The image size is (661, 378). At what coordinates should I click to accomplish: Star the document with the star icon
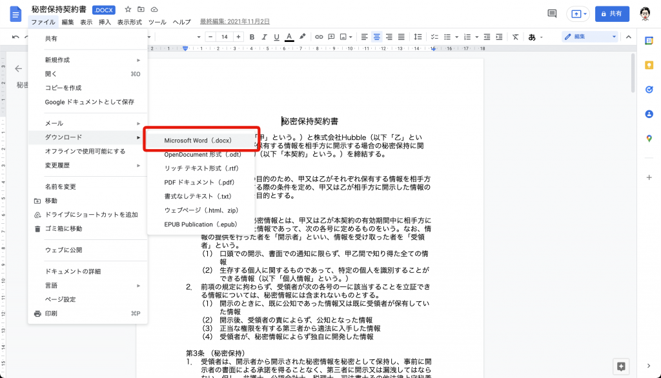[x=128, y=9]
